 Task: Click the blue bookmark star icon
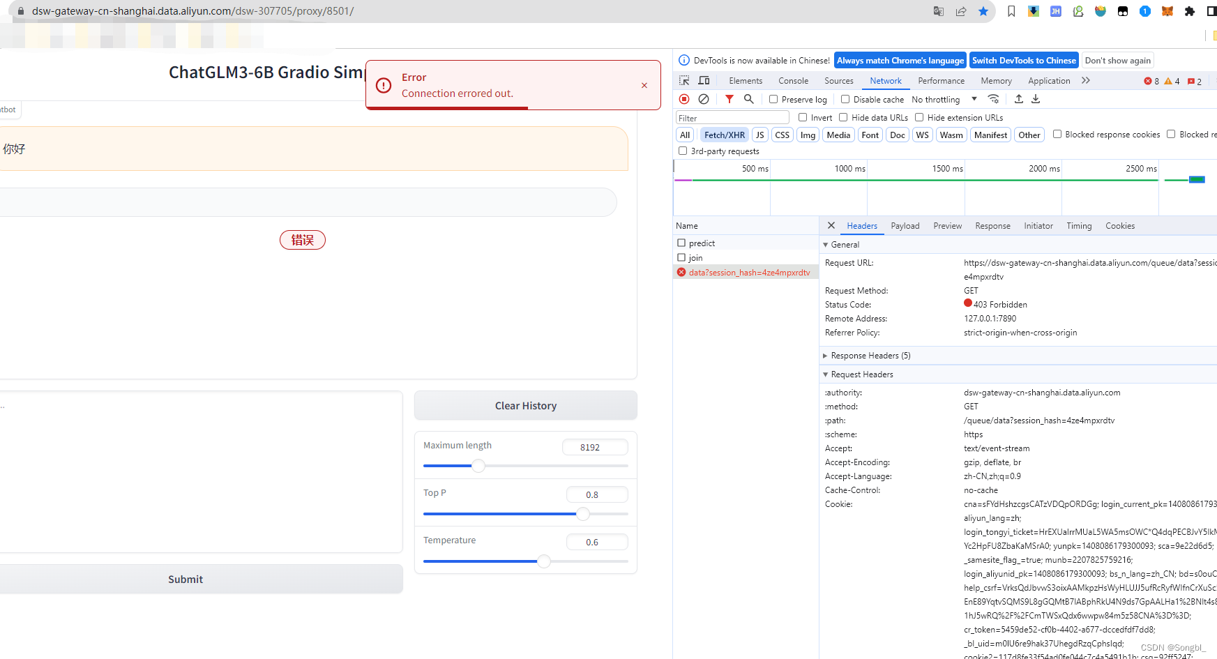(983, 11)
